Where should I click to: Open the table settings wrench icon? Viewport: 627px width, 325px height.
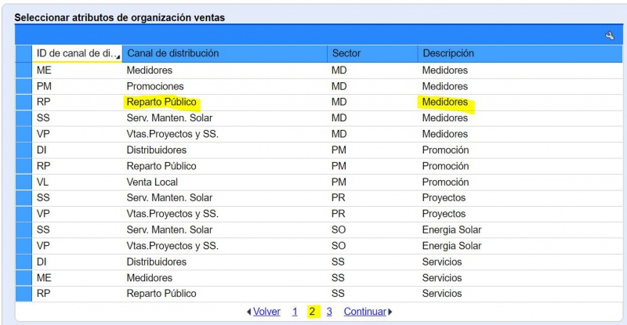point(610,36)
